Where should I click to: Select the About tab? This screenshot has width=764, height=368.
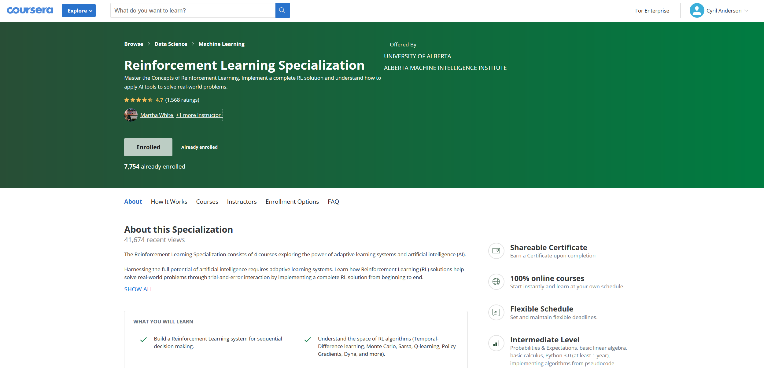tap(133, 202)
